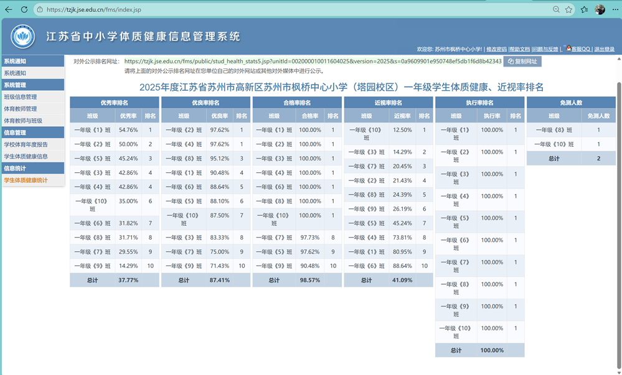
Task: Click the browser back arrow
Action: tap(8, 9)
